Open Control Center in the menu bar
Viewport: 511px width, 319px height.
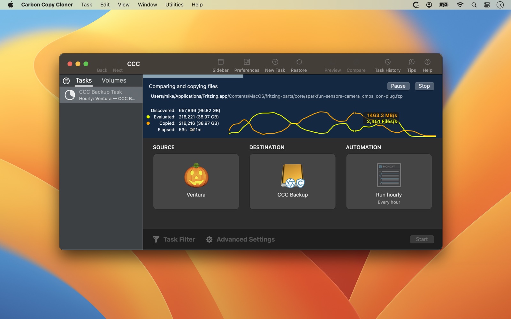487,5
